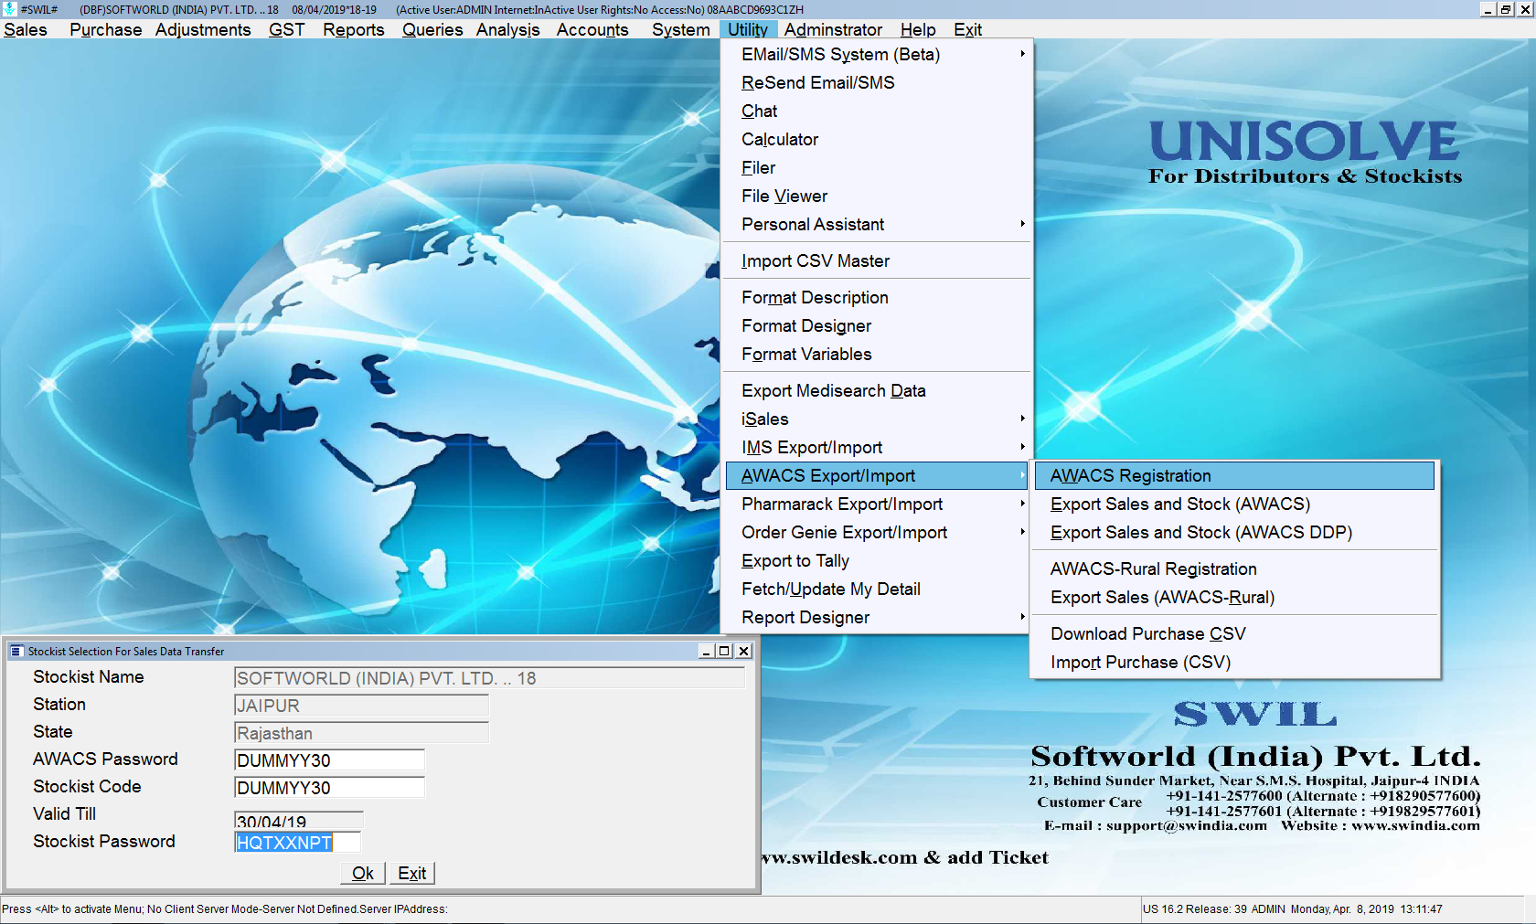Expand EMail/SMS System (Beta) submenu
Viewport: 1536px width, 924px height.
pyautogui.click(x=879, y=54)
